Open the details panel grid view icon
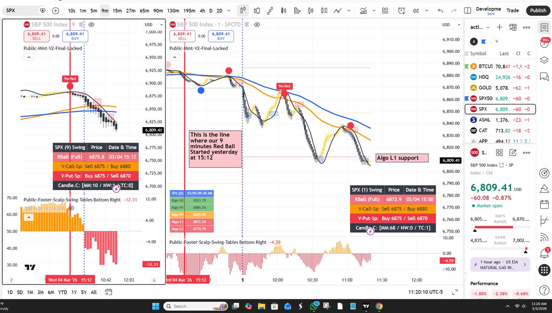552x313 pixels. click(x=500, y=153)
